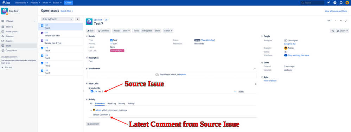Switch to the Work Log tab

pyautogui.click(x=111, y=104)
